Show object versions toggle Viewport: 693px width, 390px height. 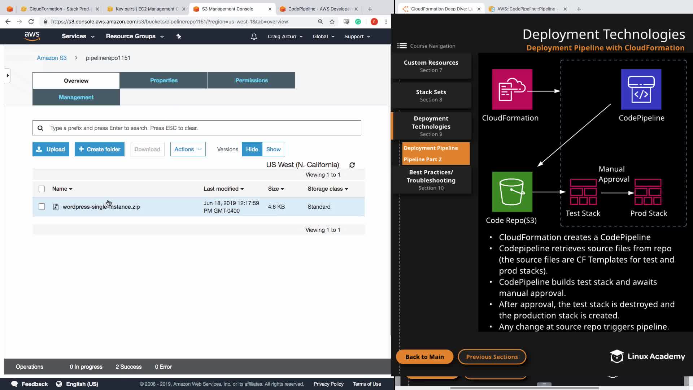[x=273, y=149]
